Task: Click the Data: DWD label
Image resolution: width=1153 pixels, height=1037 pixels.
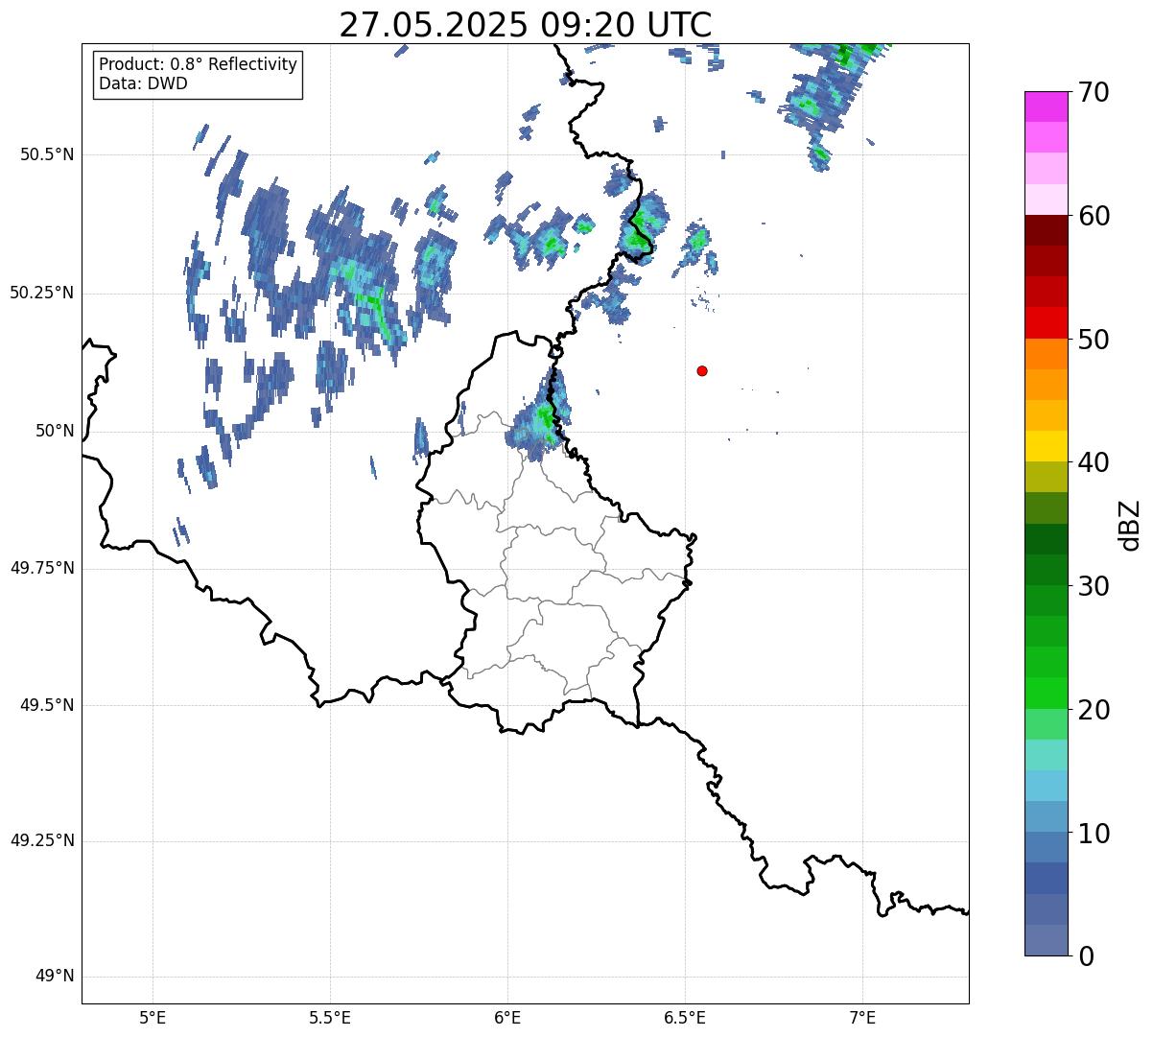Action: [x=143, y=83]
